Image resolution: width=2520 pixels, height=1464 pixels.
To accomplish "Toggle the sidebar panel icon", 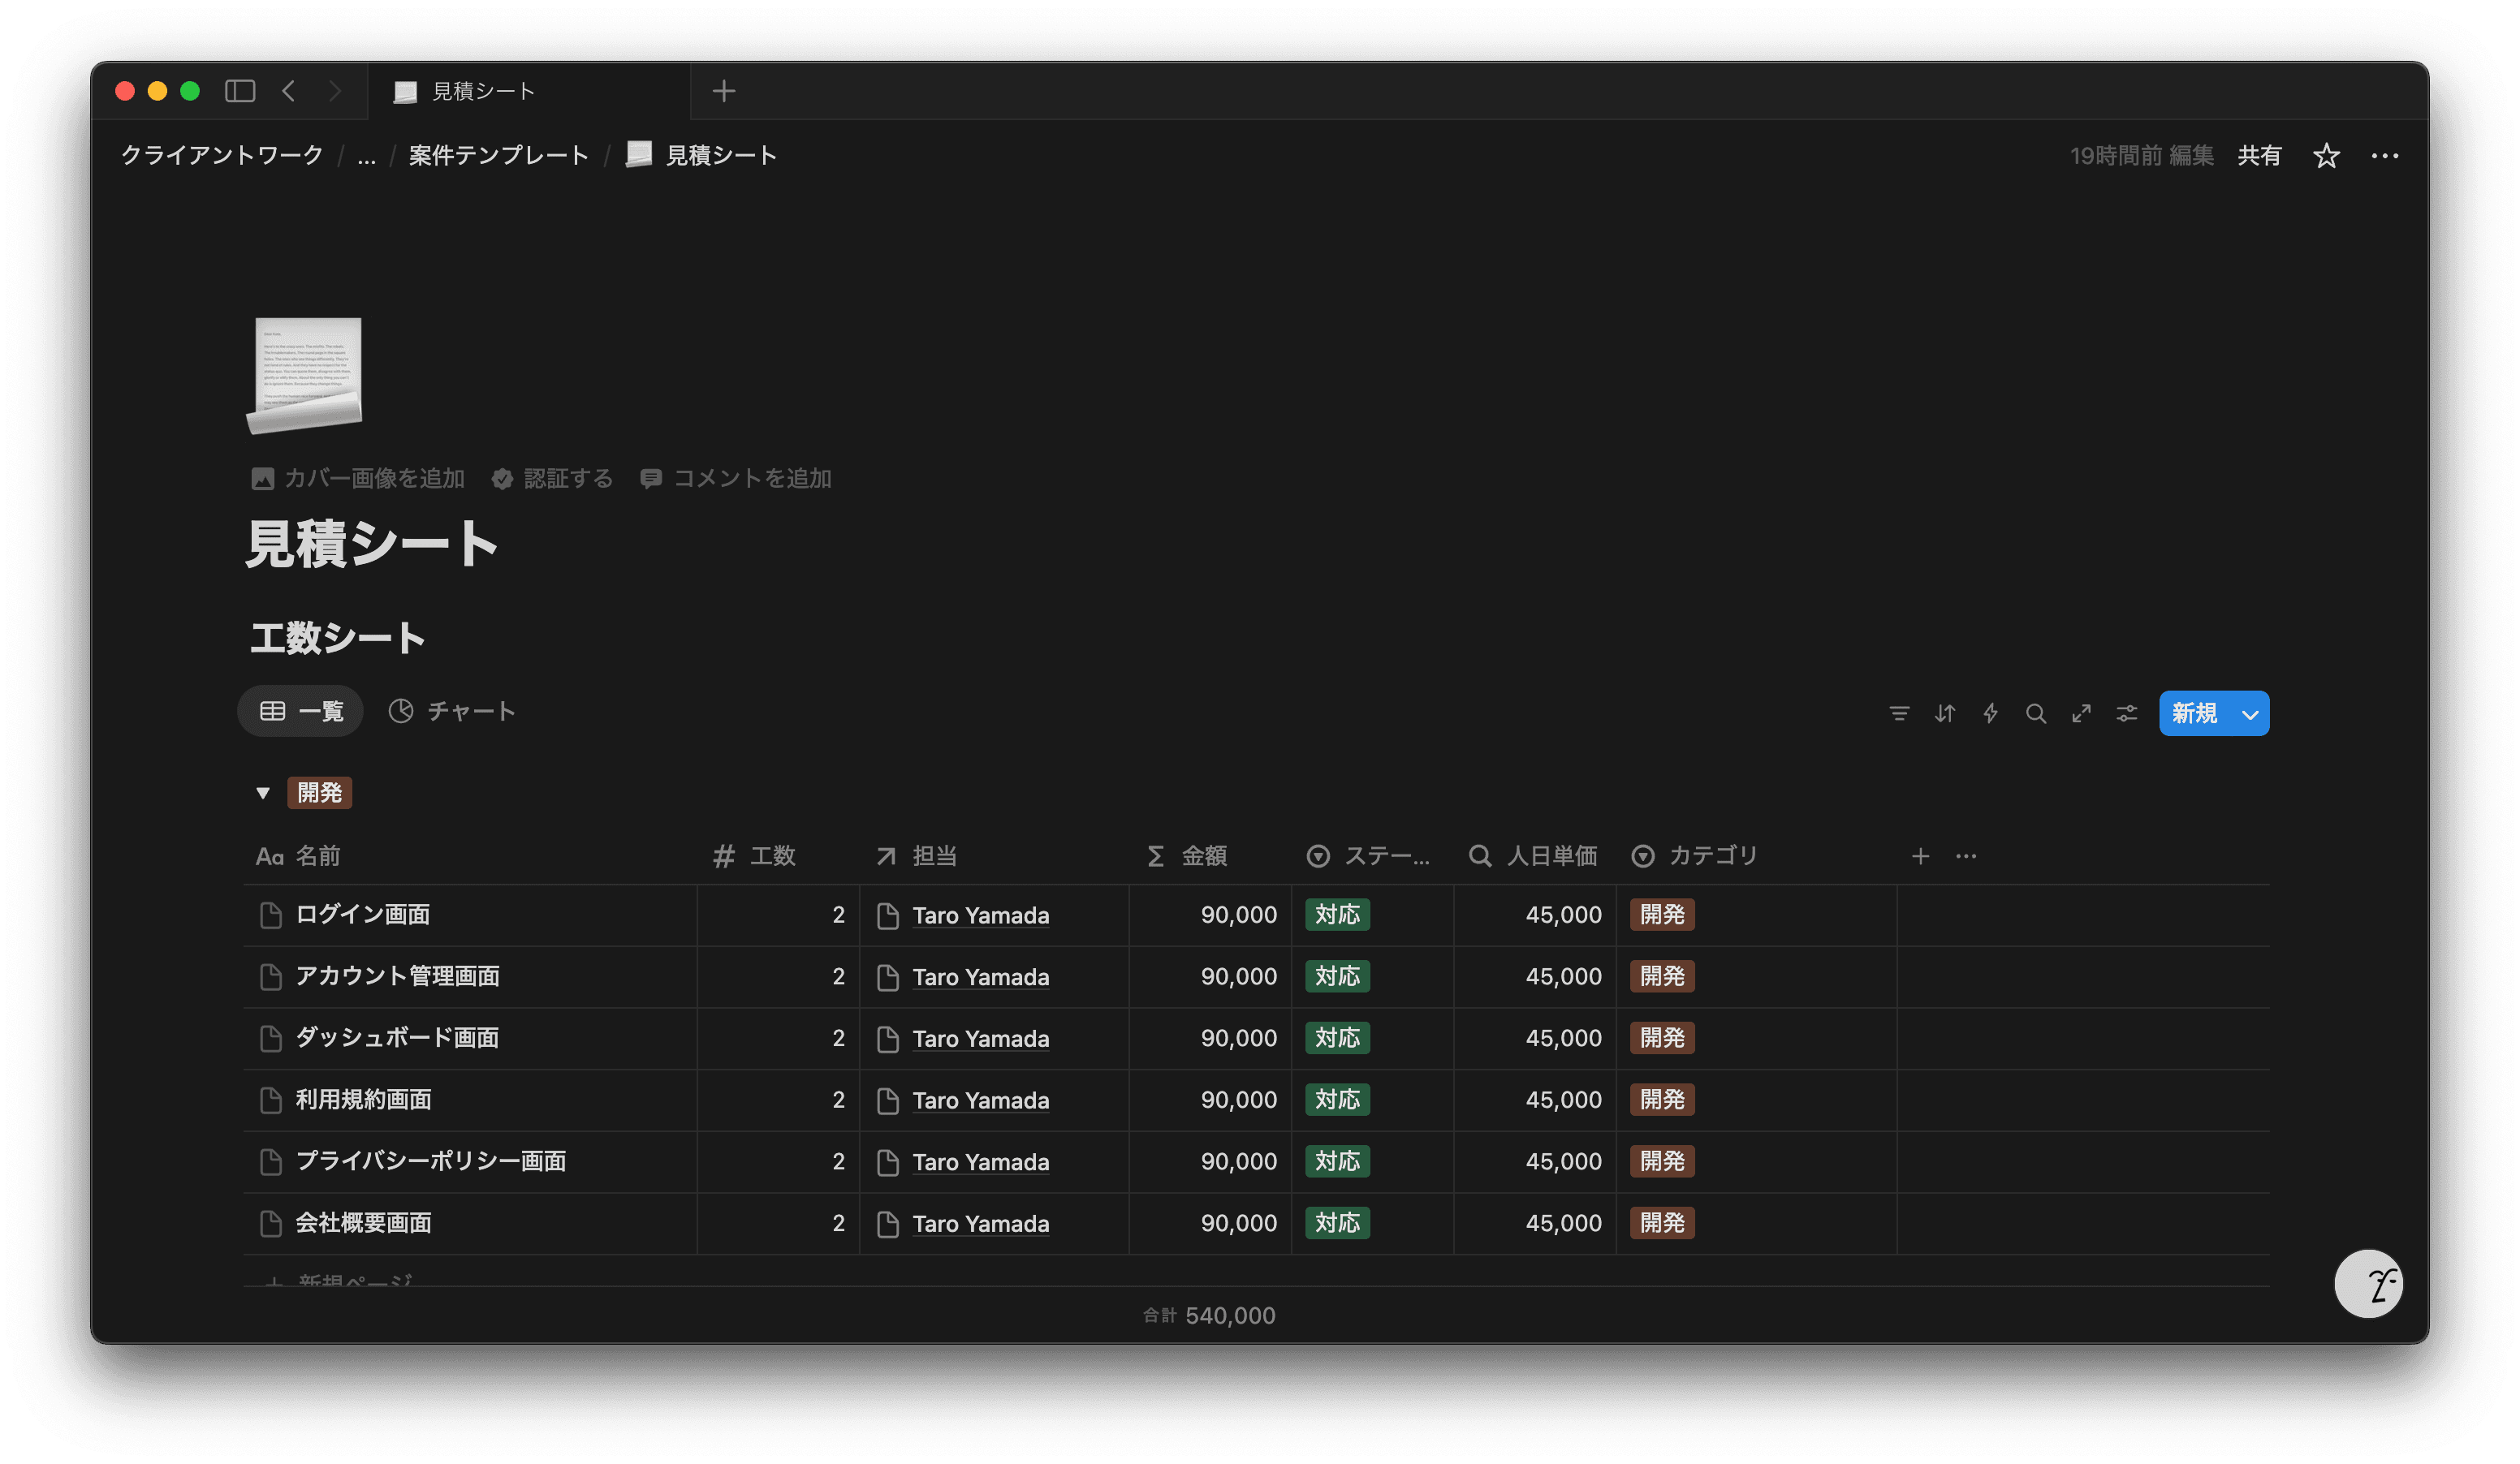I will click(x=240, y=91).
